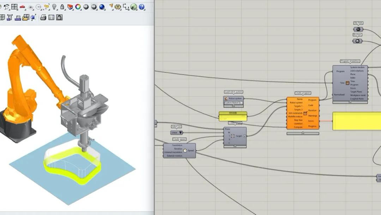Click the printer icon in second toolbar row
Viewport: 381px width, 215px height.
43,17
